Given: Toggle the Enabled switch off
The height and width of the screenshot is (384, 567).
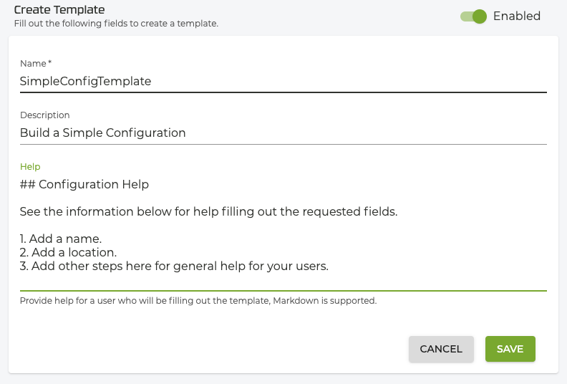Looking at the screenshot, I should (x=474, y=16).
